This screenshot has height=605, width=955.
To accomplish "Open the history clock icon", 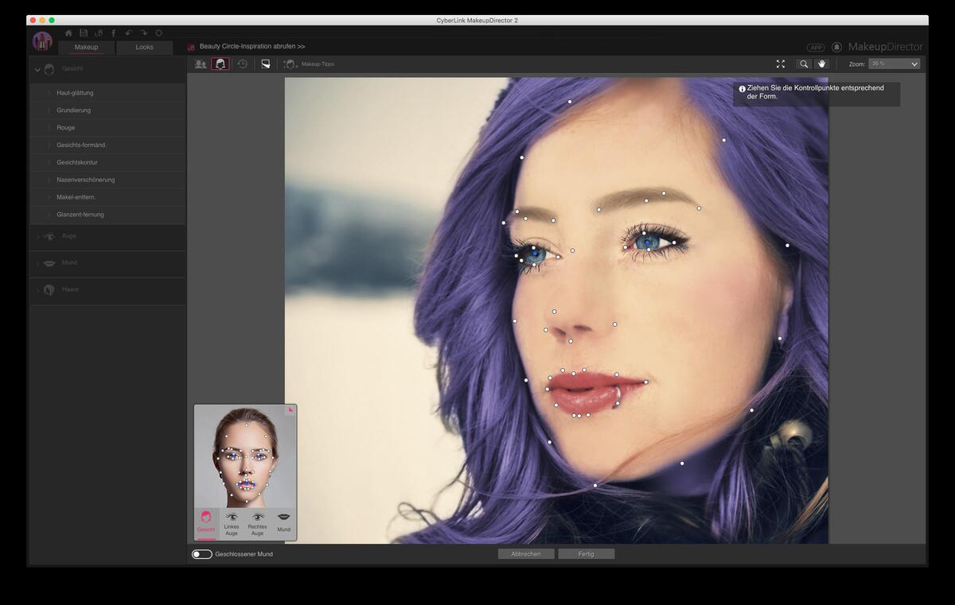I will [243, 64].
